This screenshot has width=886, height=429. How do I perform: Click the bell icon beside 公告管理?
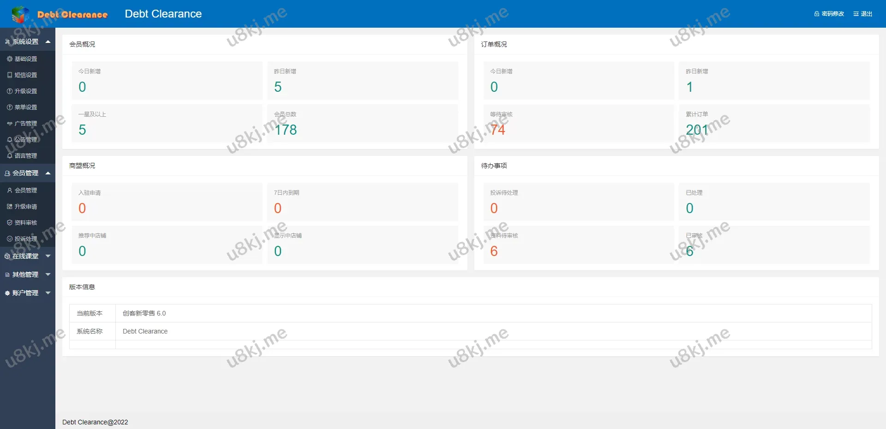[10, 140]
